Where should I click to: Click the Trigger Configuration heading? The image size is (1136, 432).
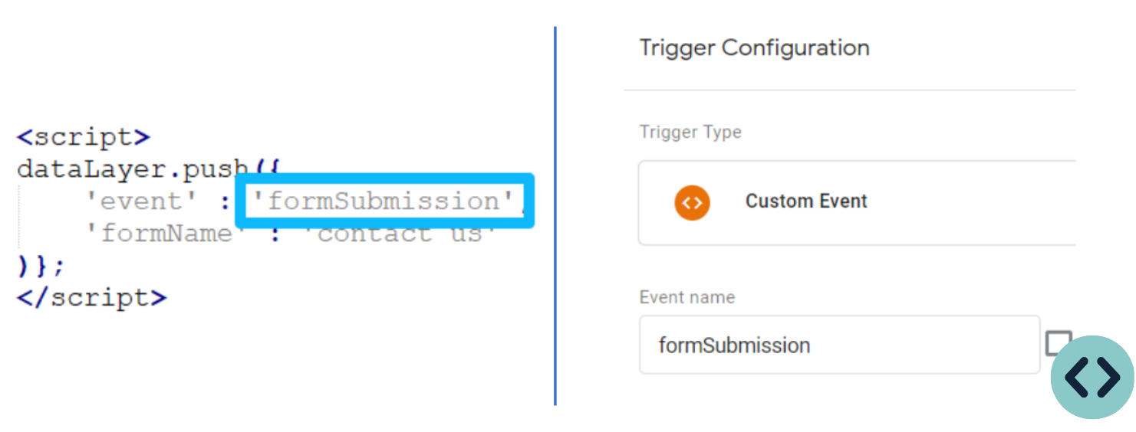click(755, 47)
